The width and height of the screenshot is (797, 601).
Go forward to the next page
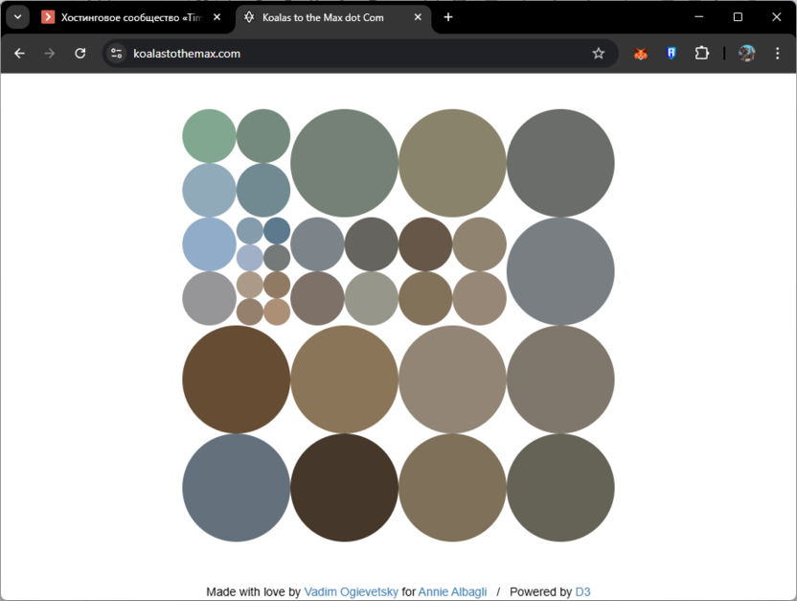pyautogui.click(x=49, y=54)
